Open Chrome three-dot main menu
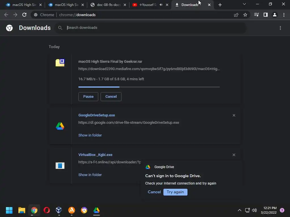Image resolution: width=290 pixels, height=217 pixels. [284, 15]
